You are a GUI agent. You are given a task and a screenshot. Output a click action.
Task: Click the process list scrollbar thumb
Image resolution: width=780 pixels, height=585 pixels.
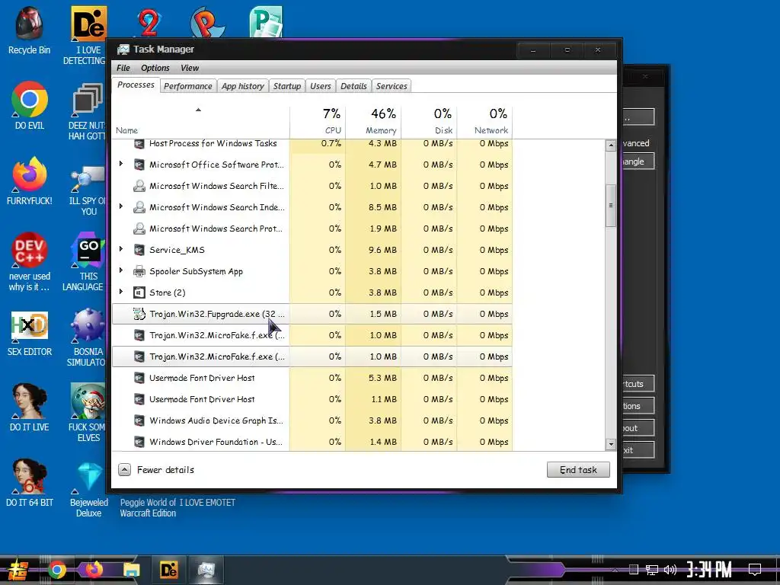[x=611, y=206]
